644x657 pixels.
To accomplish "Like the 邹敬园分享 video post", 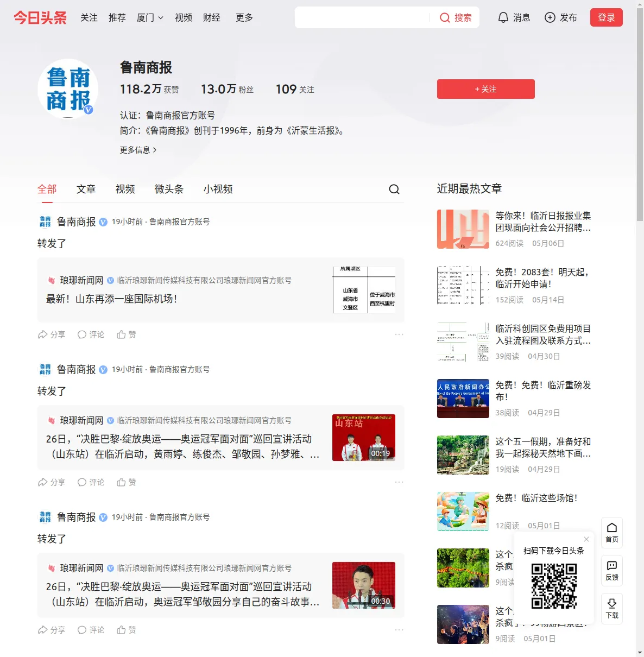I will click(126, 630).
